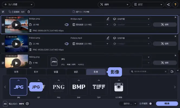The width and height of the screenshot is (180, 108).
Task: Open the share icon button
Action: 168,5
